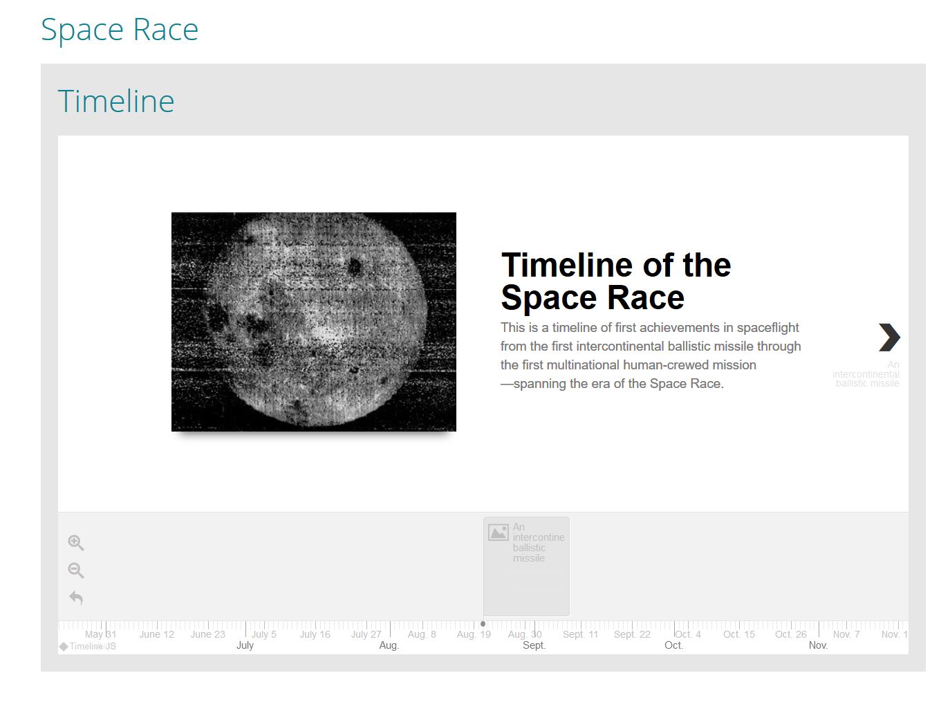
Task: Click the July month label on the axis
Action: [x=245, y=645]
